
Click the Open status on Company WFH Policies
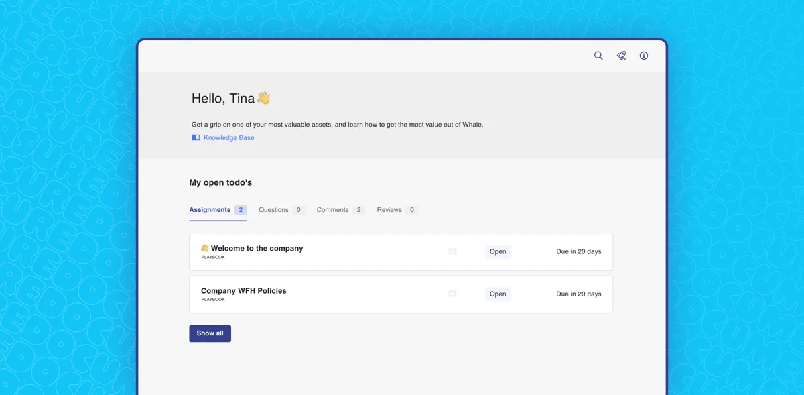click(498, 294)
